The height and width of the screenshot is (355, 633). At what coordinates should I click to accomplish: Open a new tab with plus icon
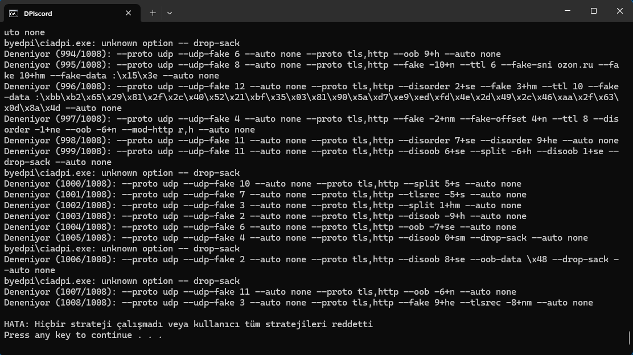[x=153, y=13]
